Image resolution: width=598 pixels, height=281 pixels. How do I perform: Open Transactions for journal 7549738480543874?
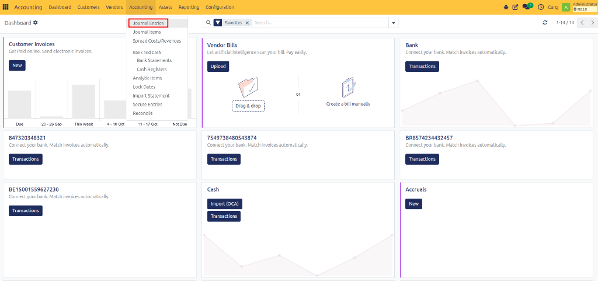point(224,159)
